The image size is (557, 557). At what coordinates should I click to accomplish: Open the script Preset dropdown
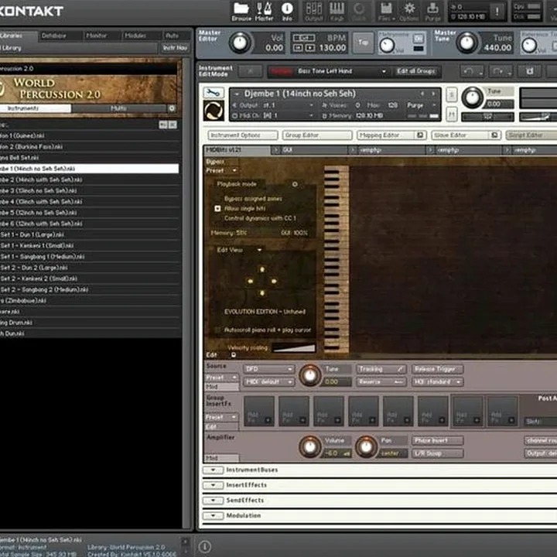click(x=221, y=171)
